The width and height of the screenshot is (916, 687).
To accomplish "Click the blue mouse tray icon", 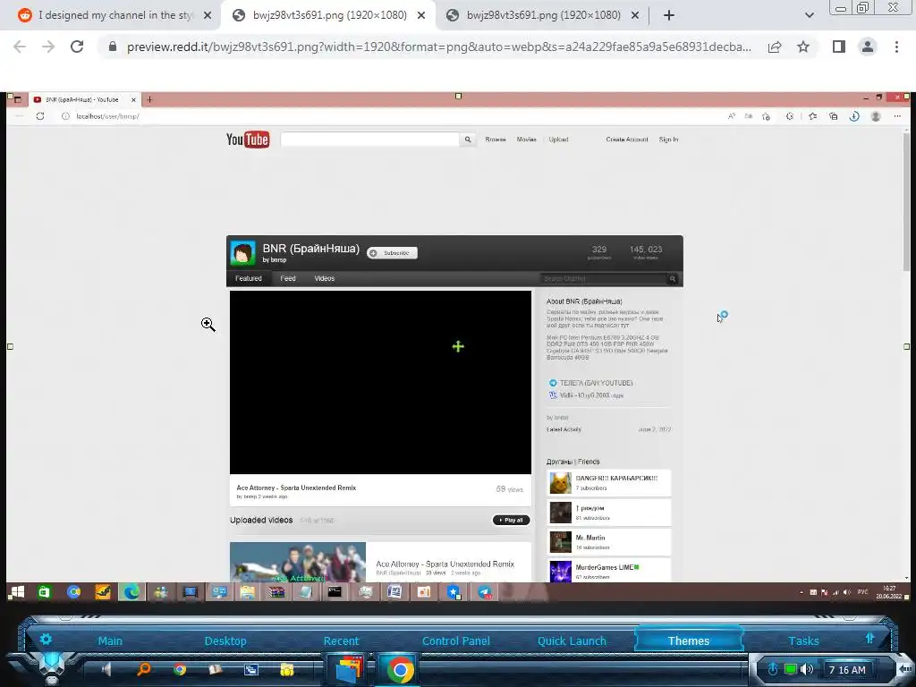I will tap(772, 669).
